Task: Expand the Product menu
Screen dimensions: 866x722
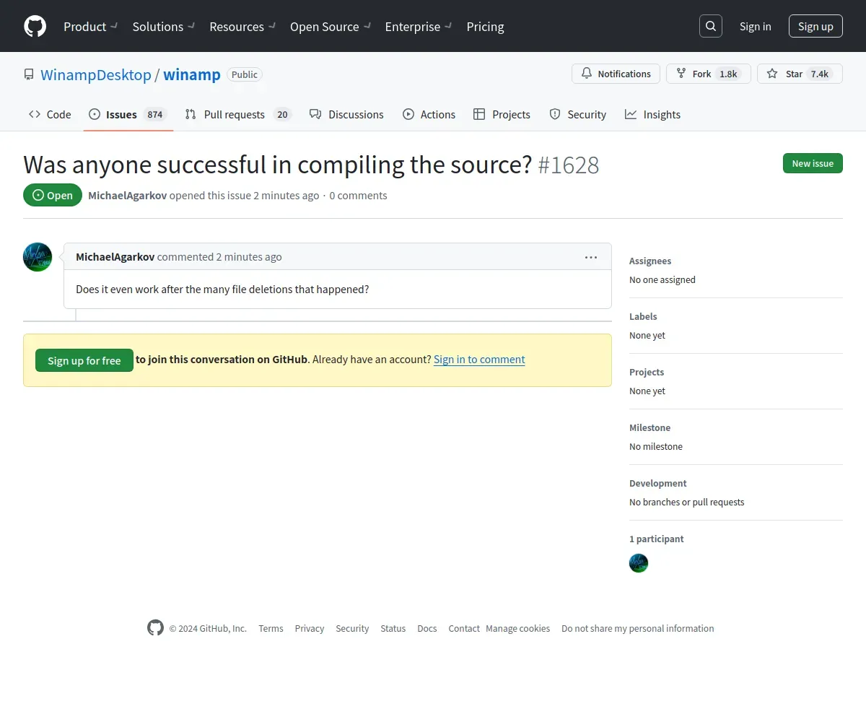Action: (x=90, y=27)
